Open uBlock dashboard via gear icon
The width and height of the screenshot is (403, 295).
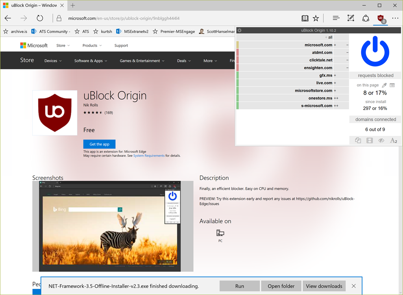coord(239,30)
